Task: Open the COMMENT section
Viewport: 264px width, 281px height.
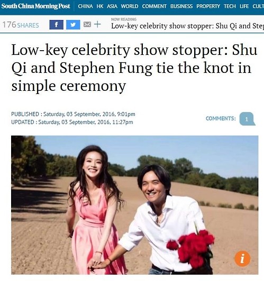Action: click(154, 6)
